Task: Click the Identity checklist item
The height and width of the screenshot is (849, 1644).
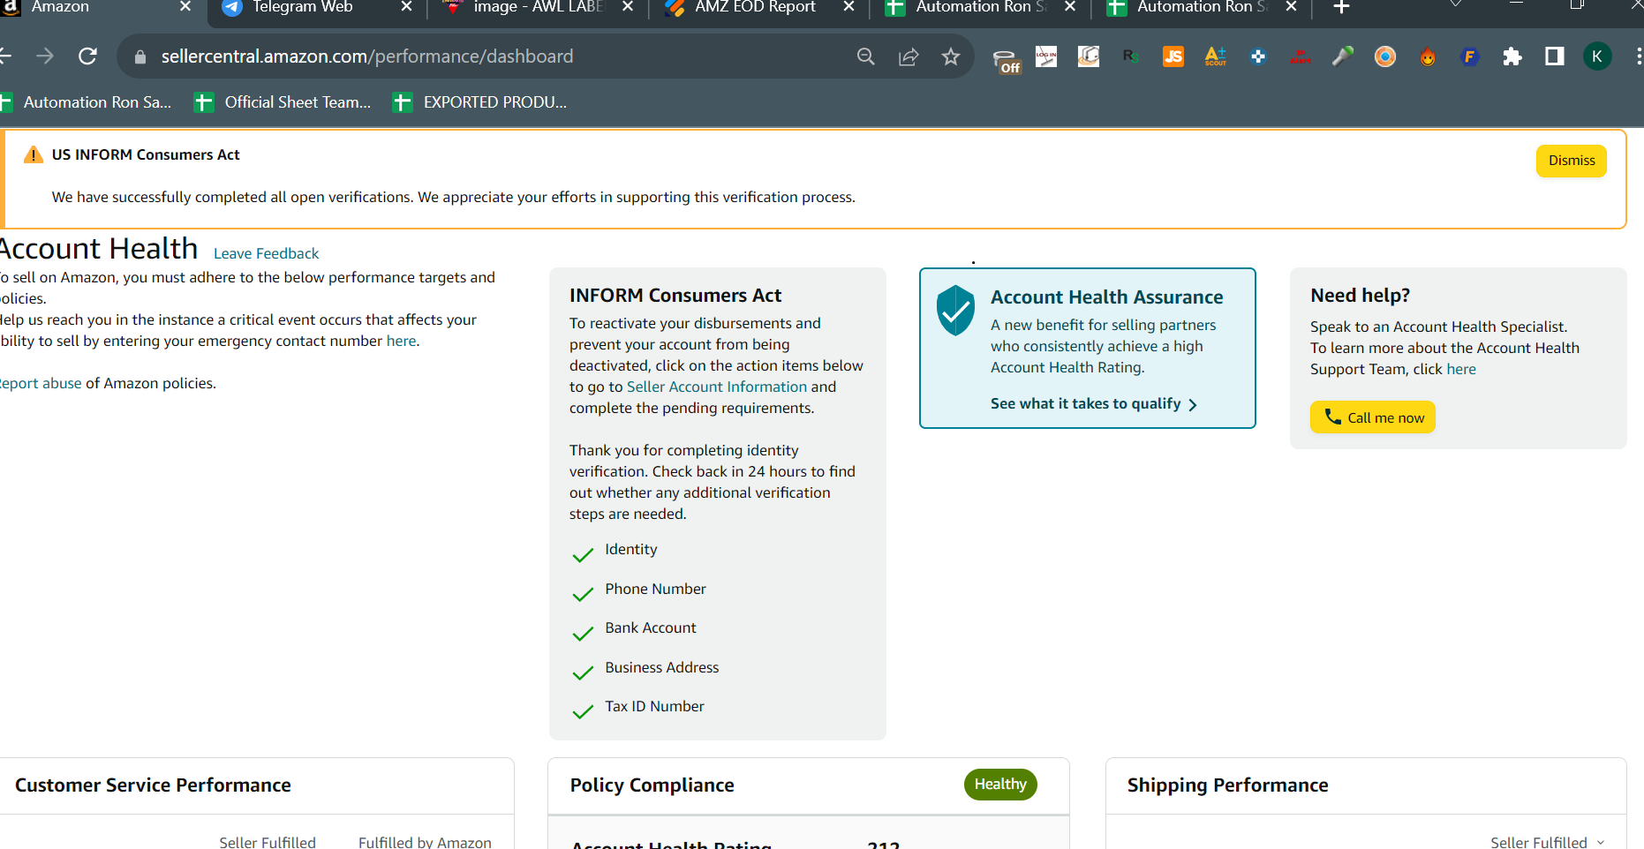Action: (630, 549)
